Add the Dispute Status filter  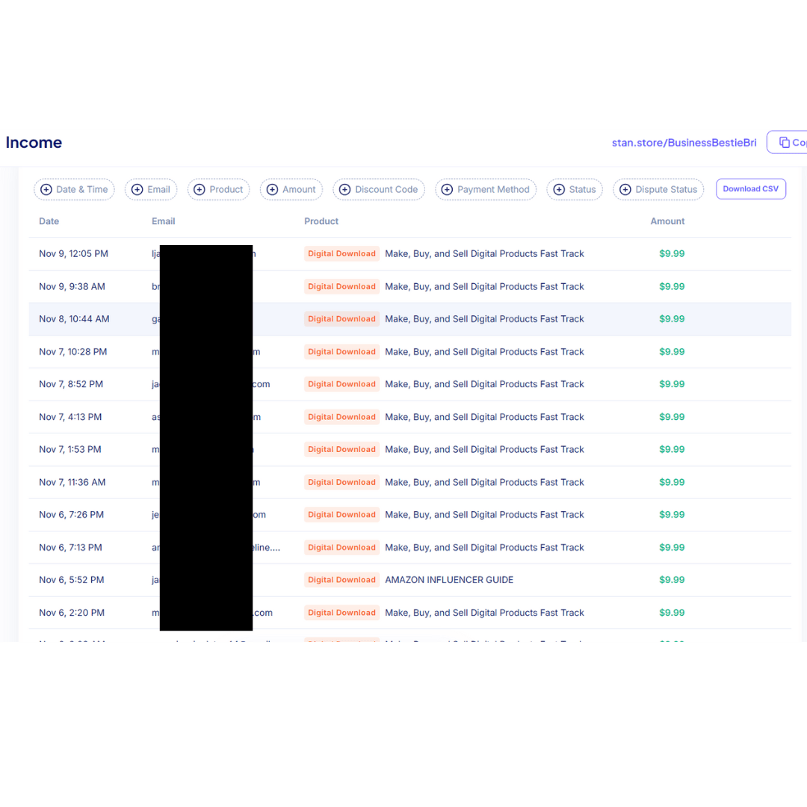tap(658, 190)
